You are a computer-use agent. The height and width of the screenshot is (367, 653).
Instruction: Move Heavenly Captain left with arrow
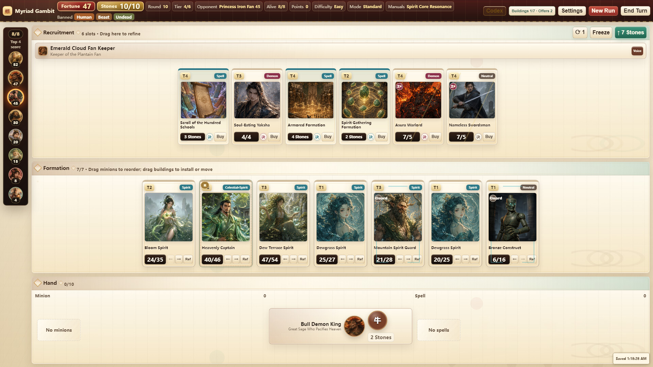pyautogui.click(x=228, y=259)
